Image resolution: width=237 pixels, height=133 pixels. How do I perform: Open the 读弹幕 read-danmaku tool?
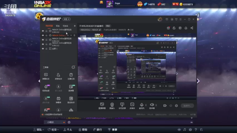[71, 88]
